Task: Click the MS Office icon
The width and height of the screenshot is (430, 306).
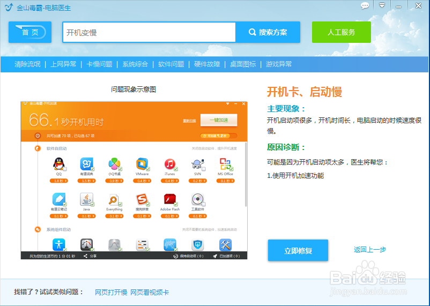Action: (225, 164)
